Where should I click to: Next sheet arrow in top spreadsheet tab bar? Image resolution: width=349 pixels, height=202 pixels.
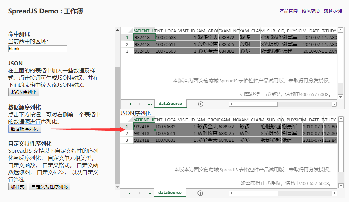[x=140, y=104]
